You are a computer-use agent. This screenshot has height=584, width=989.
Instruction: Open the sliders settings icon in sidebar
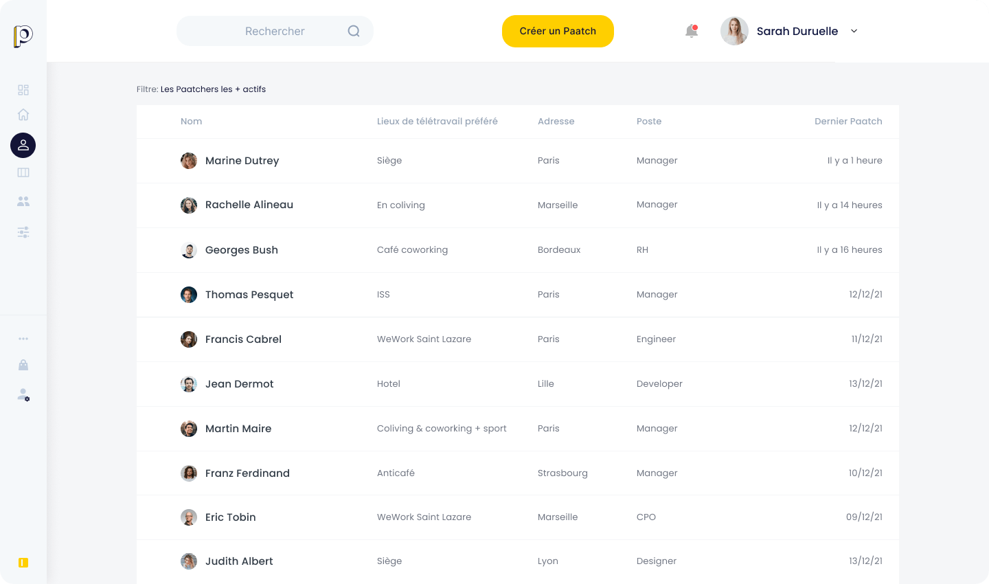pyautogui.click(x=23, y=232)
